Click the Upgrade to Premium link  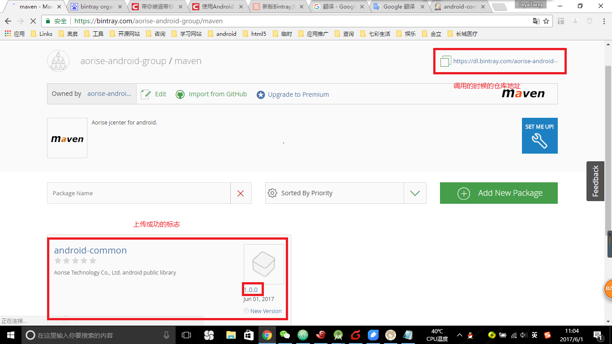(x=298, y=95)
